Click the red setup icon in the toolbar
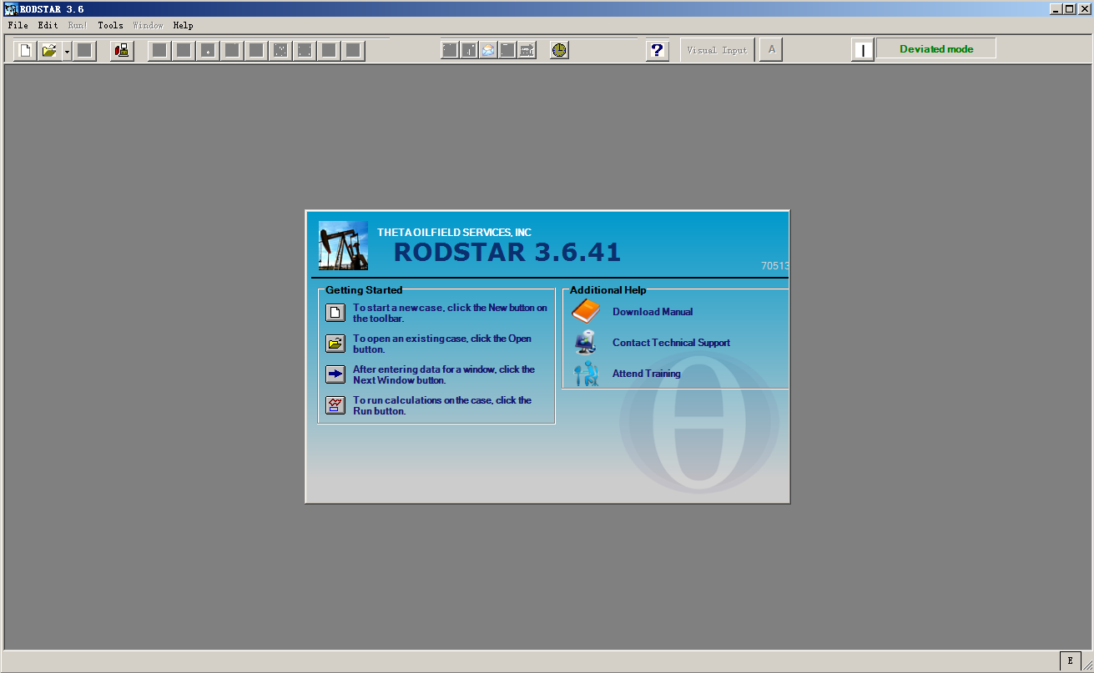This screenshot has width=1094, height=673. 123,51
